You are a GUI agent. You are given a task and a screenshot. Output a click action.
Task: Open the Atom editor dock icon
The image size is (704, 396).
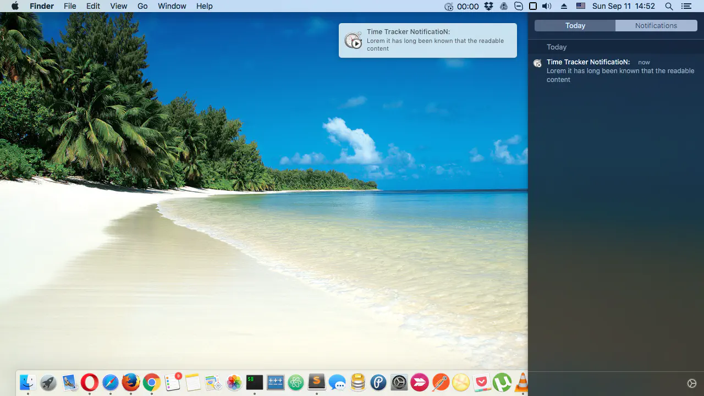click(296, 382)
